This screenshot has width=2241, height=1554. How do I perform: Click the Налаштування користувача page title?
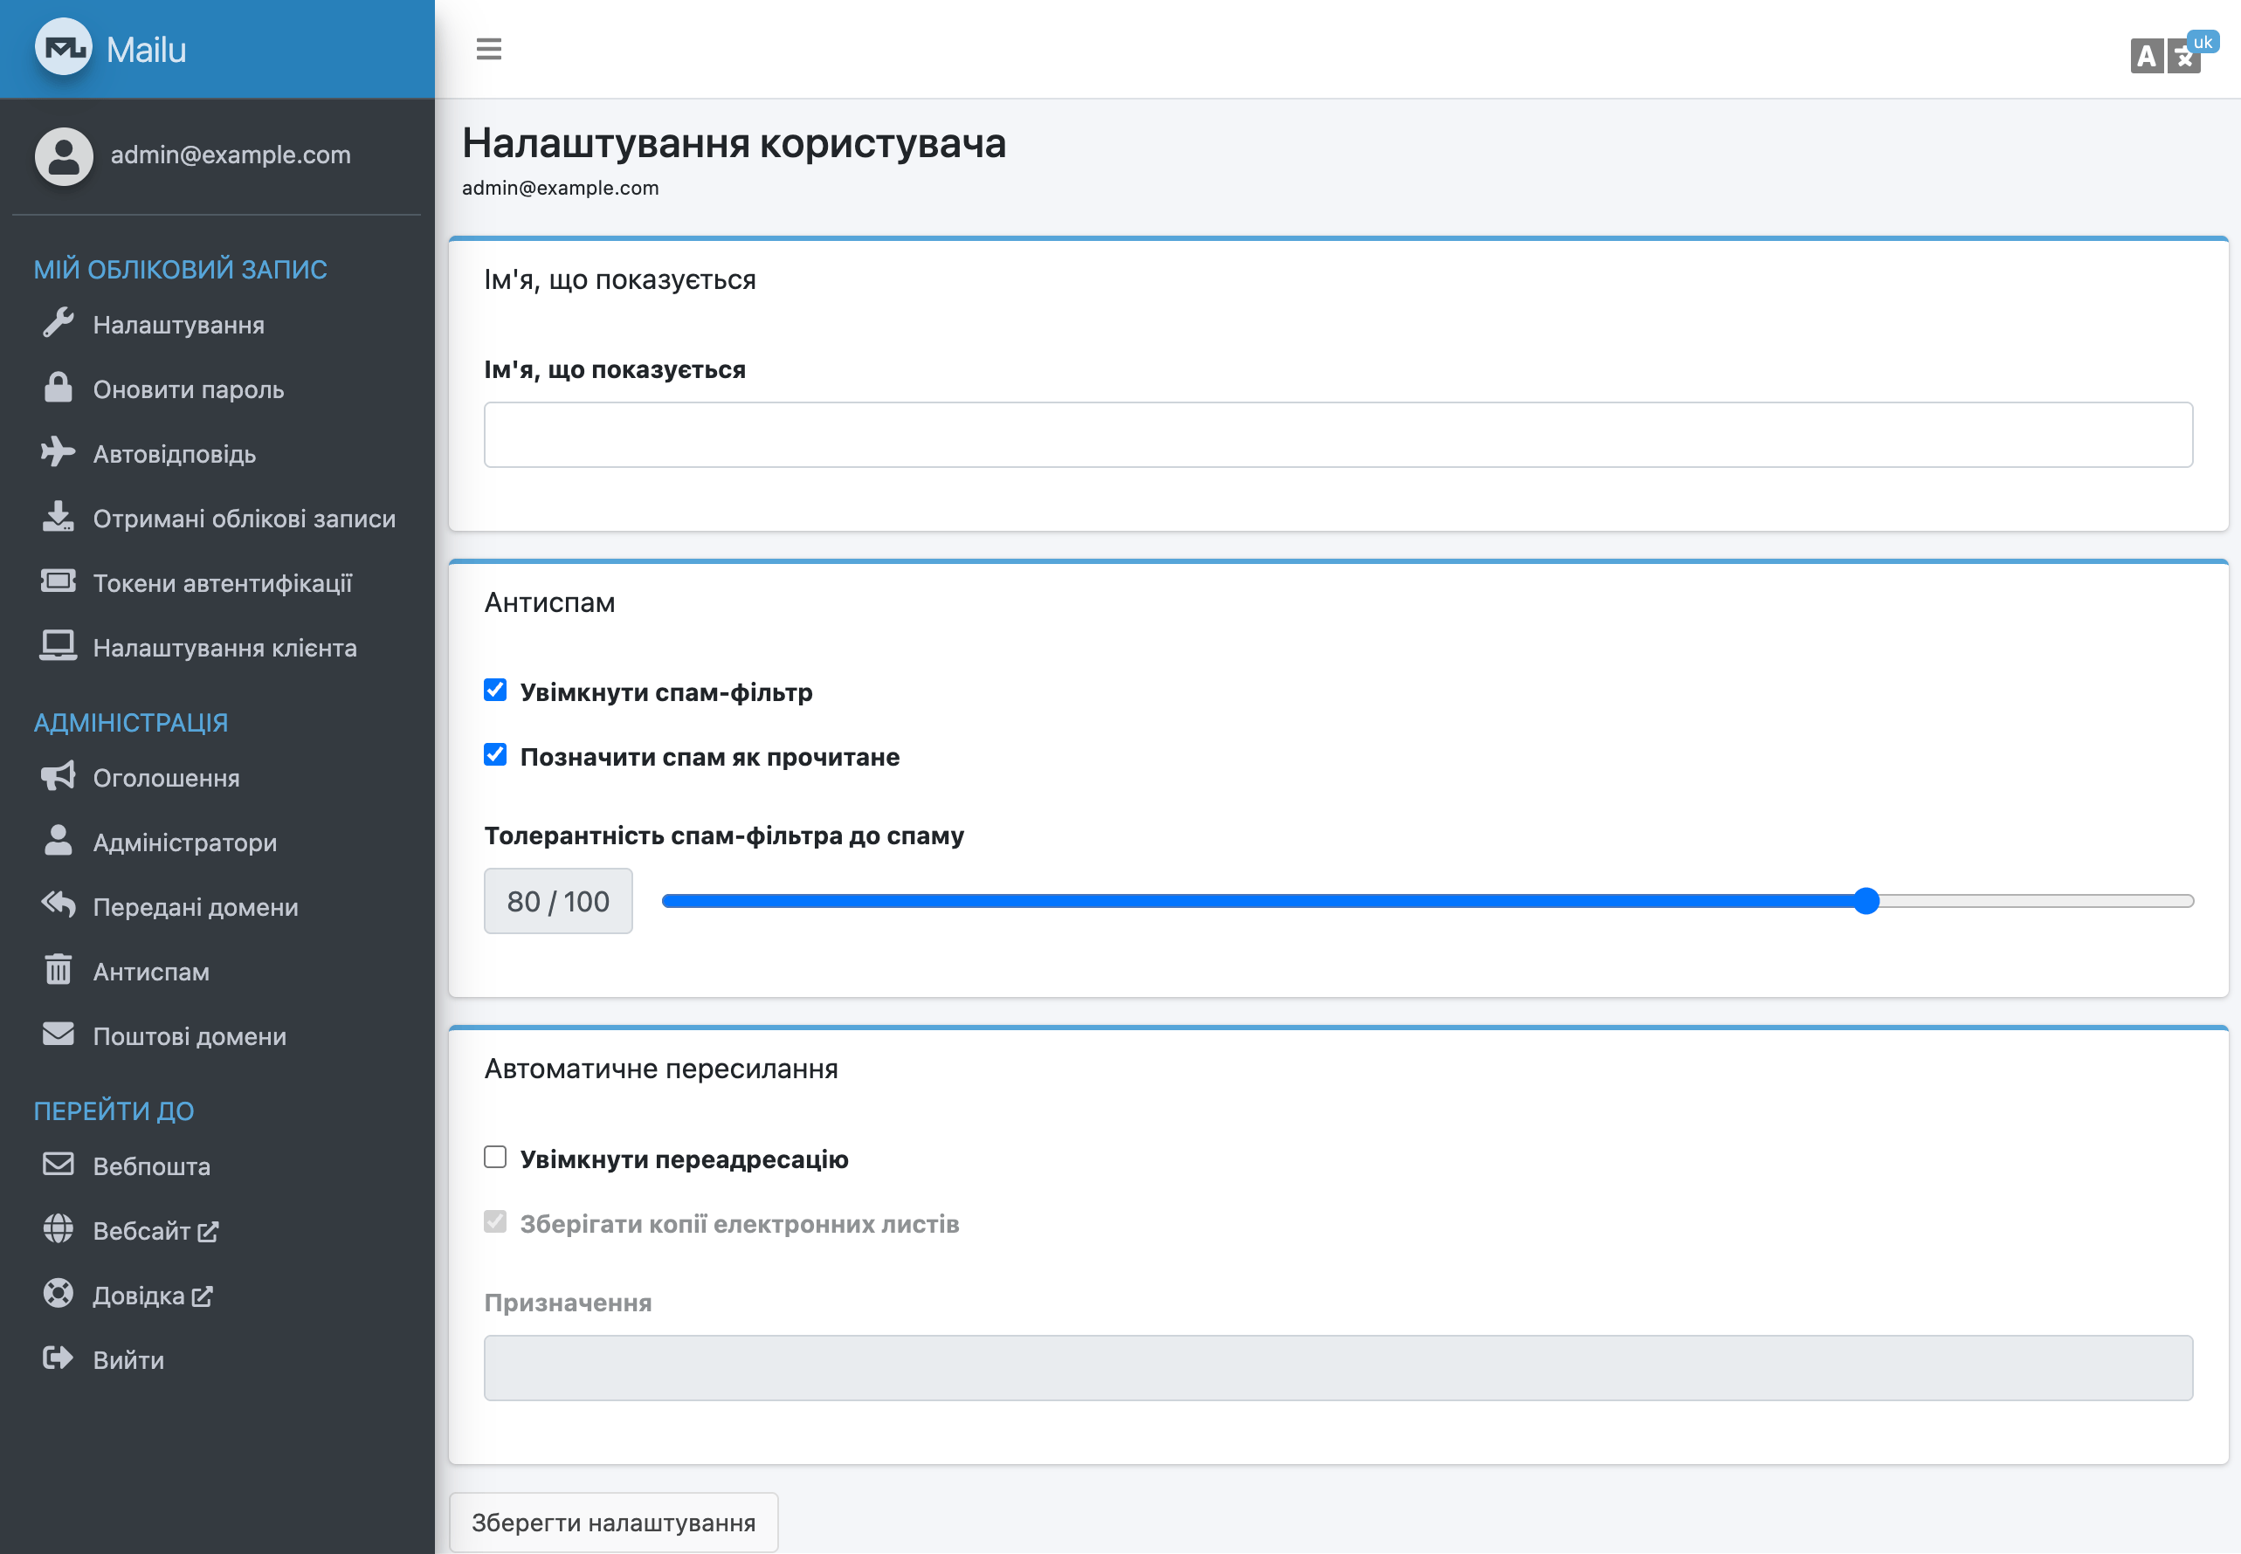[734, 143]
